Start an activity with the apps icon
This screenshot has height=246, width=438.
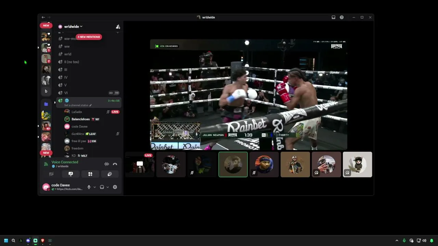(x=90, y=174)
